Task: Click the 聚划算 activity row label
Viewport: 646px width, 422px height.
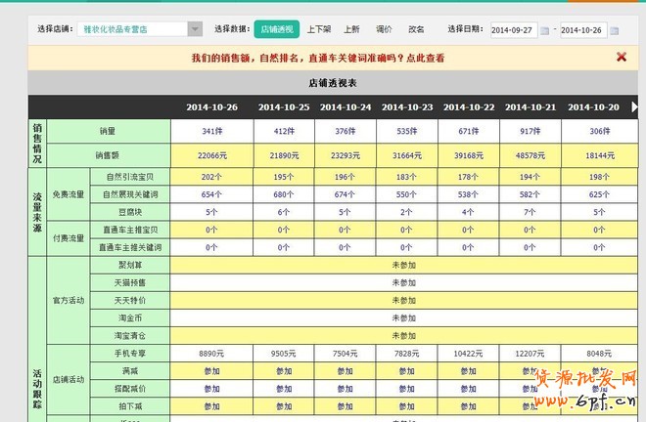Action: coord(132,265)
